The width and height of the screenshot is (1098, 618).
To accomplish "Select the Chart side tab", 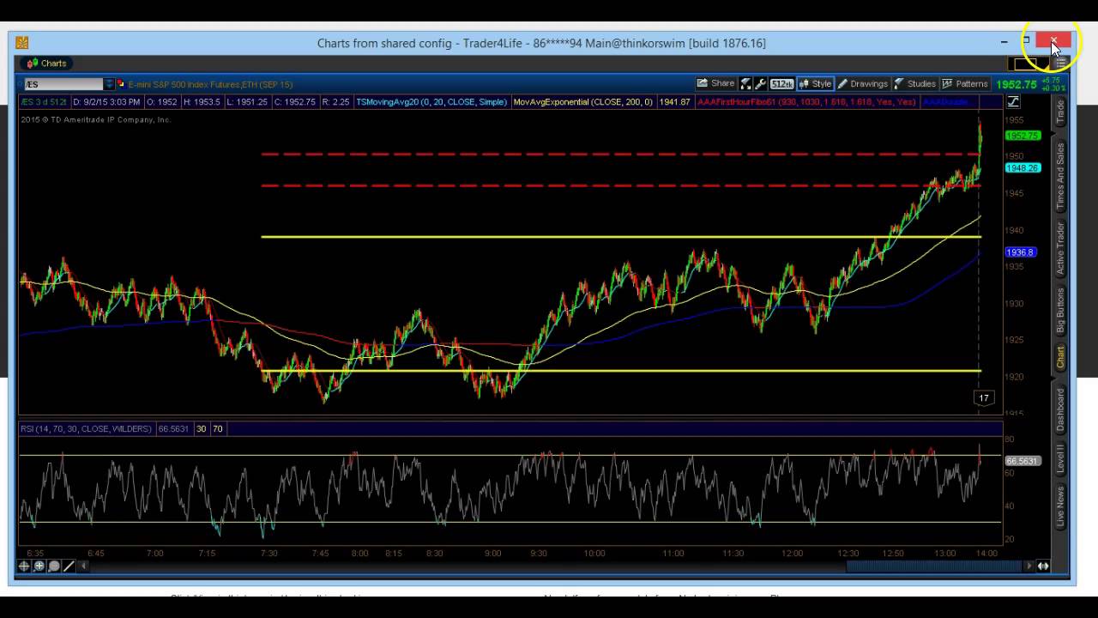I will click(1060, 358).
